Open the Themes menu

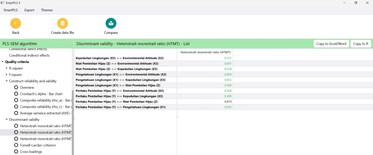coord(47,10)
